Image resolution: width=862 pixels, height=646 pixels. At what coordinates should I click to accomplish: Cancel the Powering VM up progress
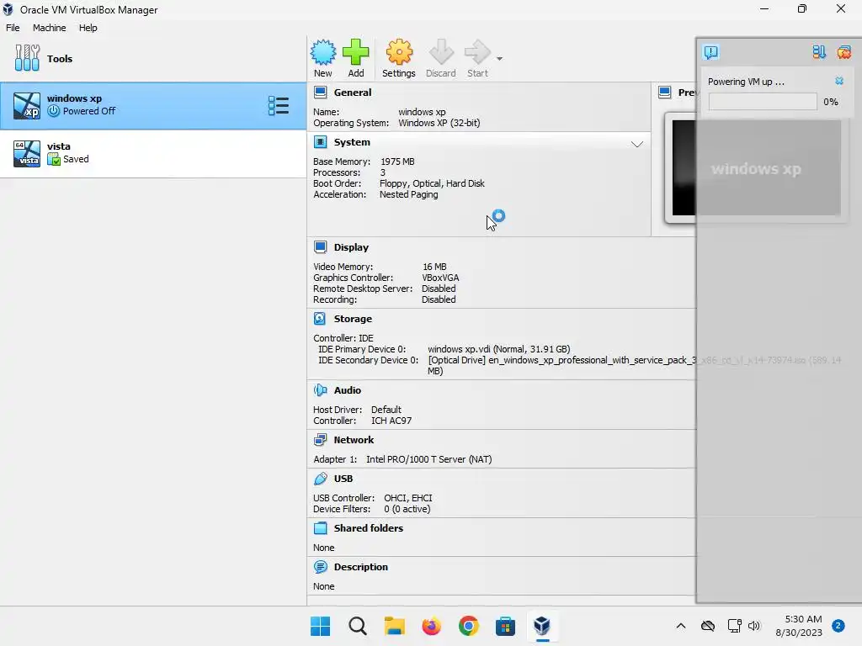(839, 81)
